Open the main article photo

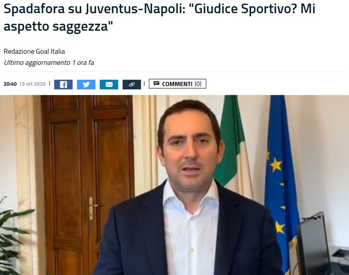174,185
